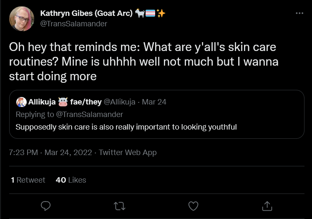The image size is (312, 219).
Task: Click the goat emoji beside the name
Action: pos(140,13)
